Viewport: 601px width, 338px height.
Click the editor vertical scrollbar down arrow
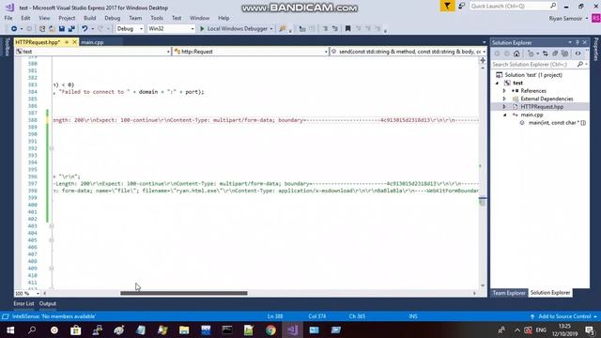pyautogui.click(x=483, y=285)
